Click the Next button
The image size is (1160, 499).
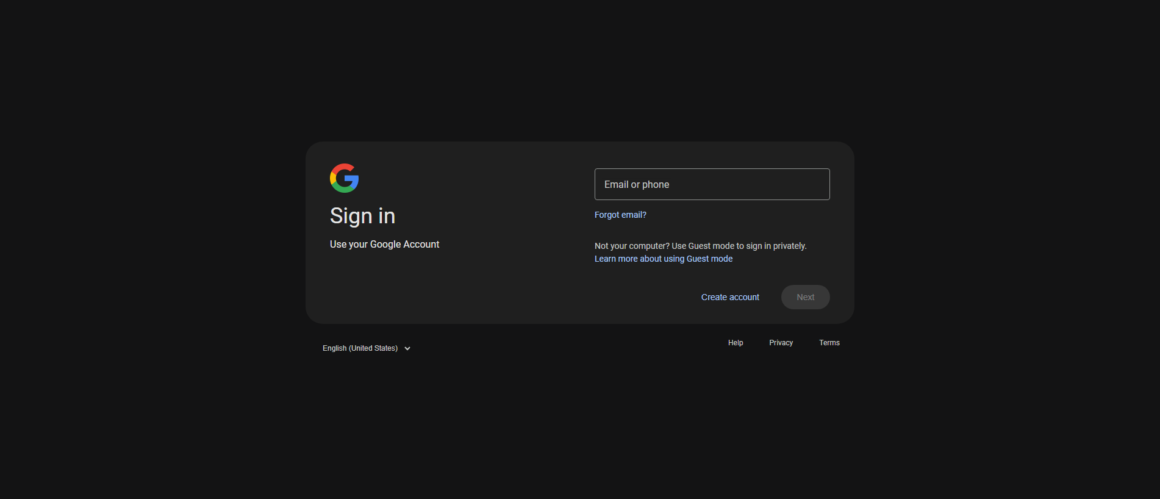pos(805,297)
